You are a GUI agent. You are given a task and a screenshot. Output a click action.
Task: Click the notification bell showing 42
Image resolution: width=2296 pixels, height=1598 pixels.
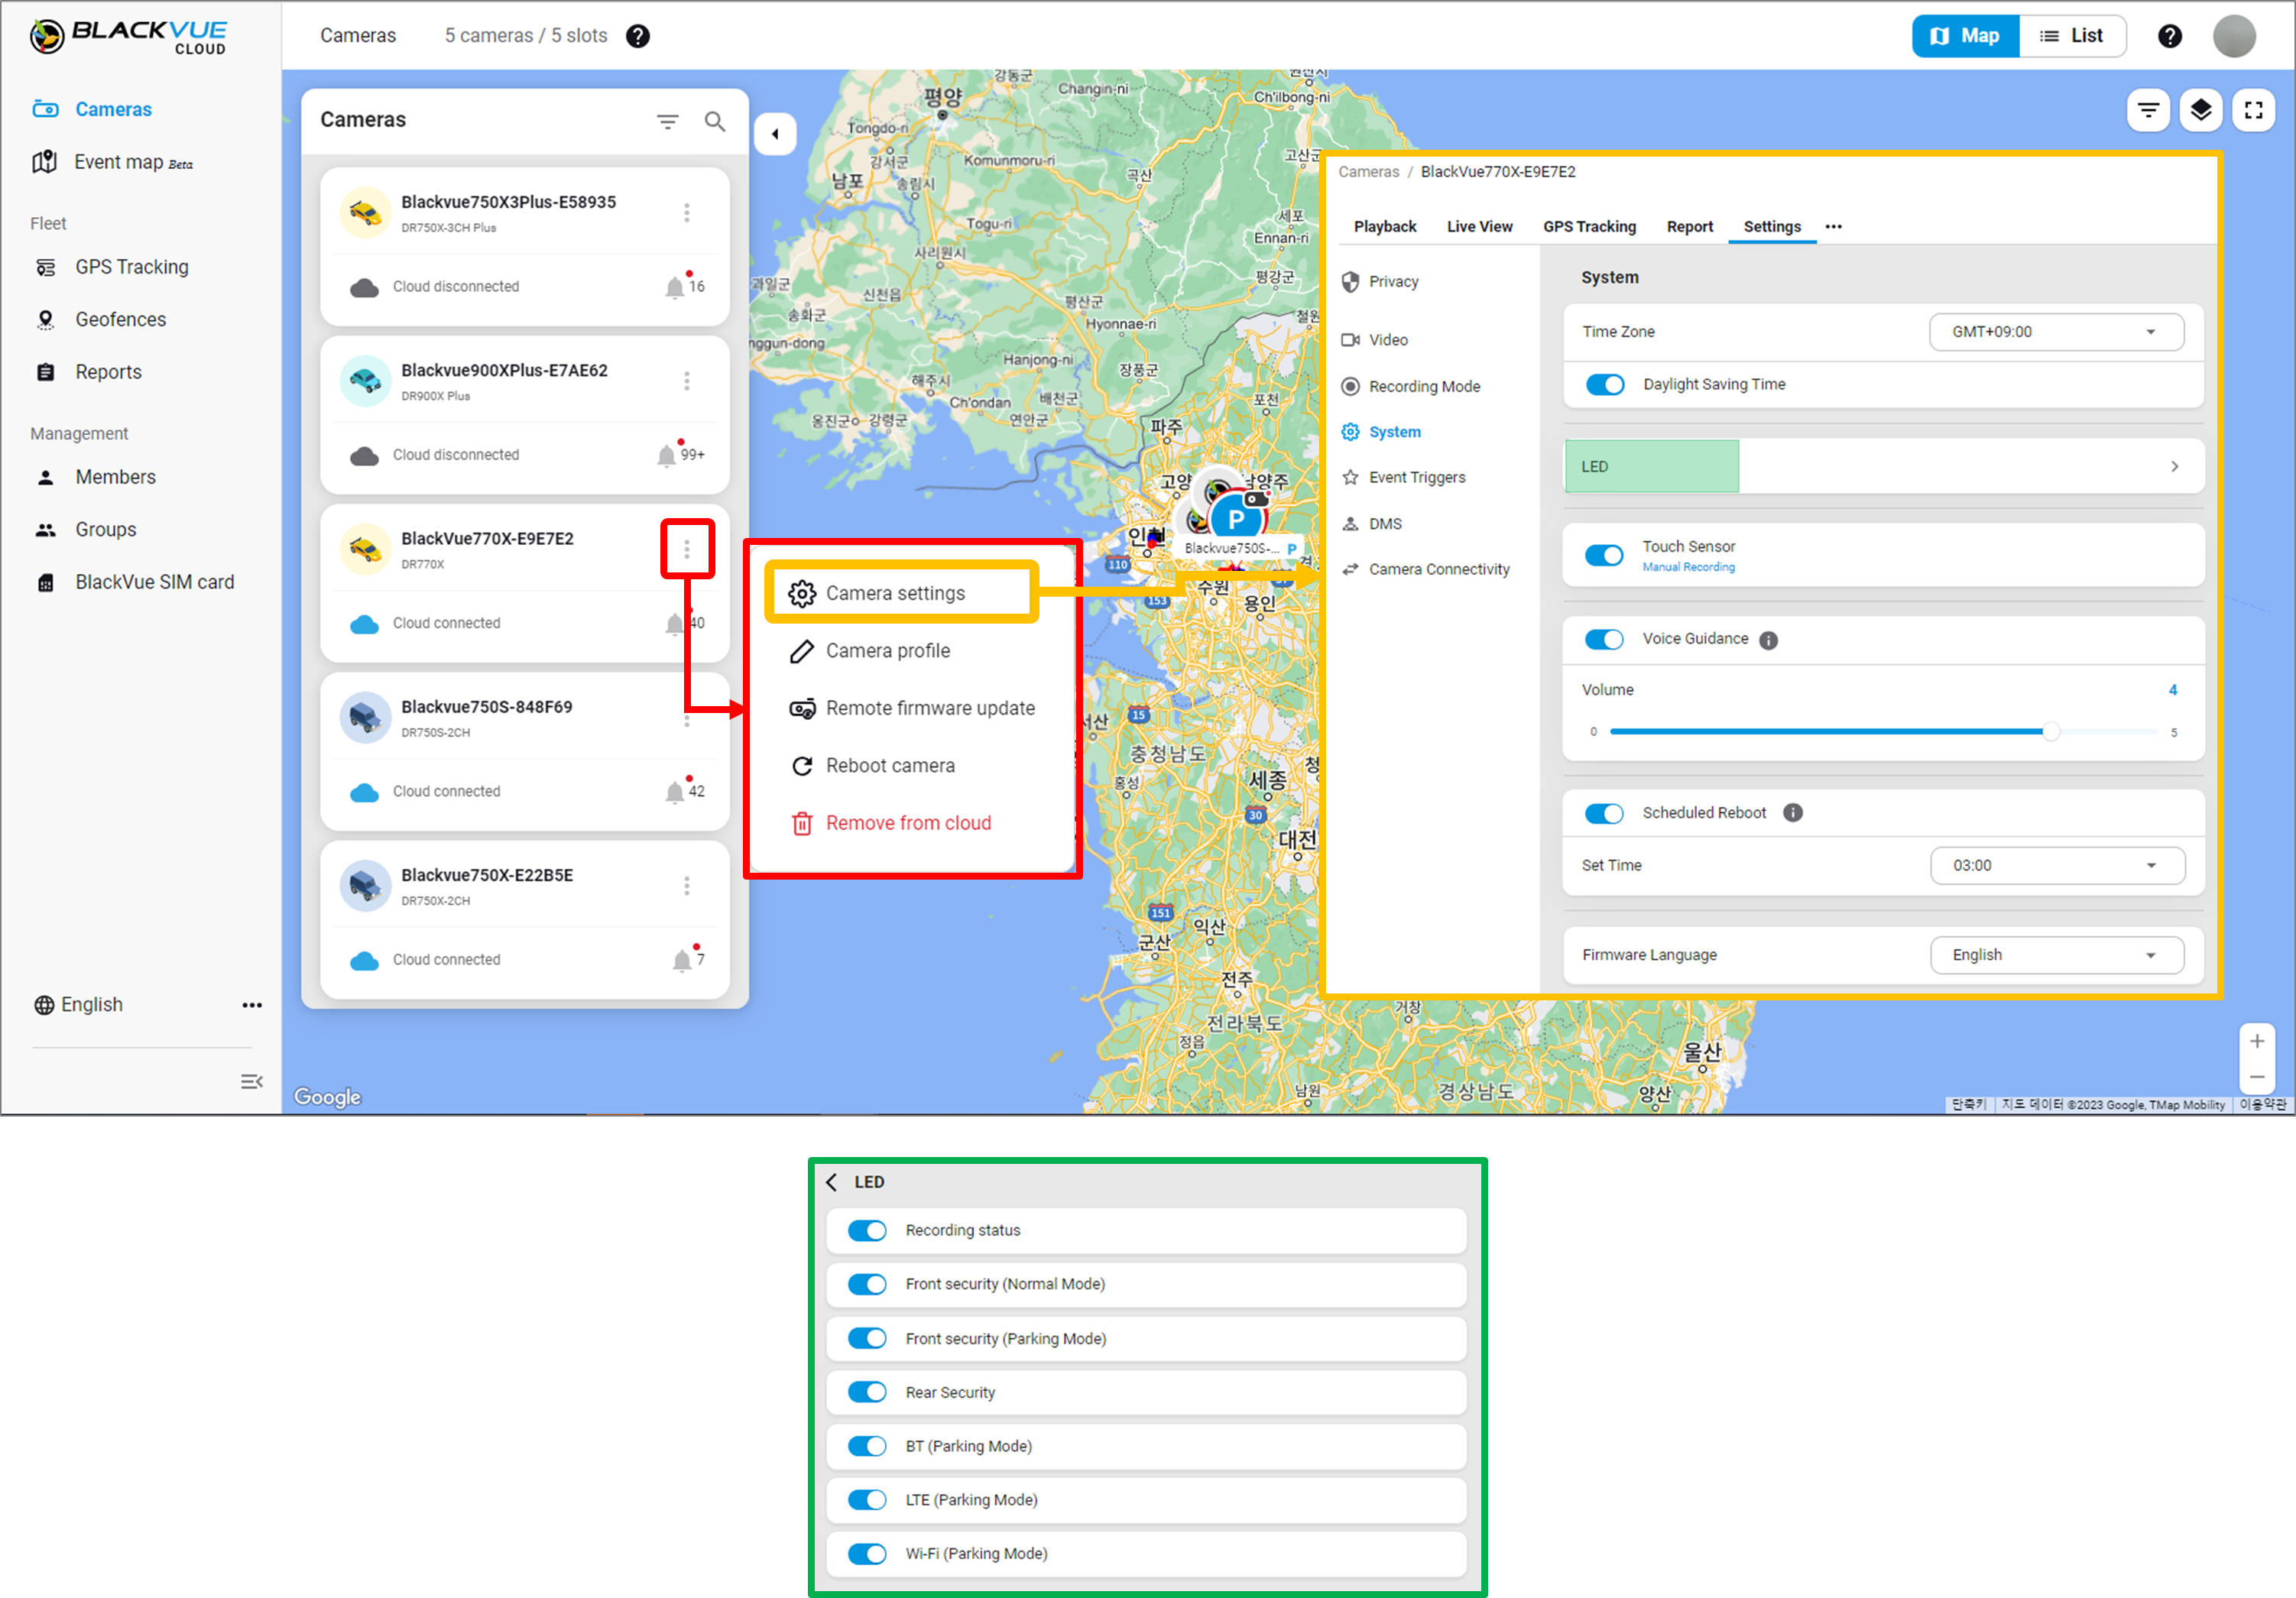point(675,792)
